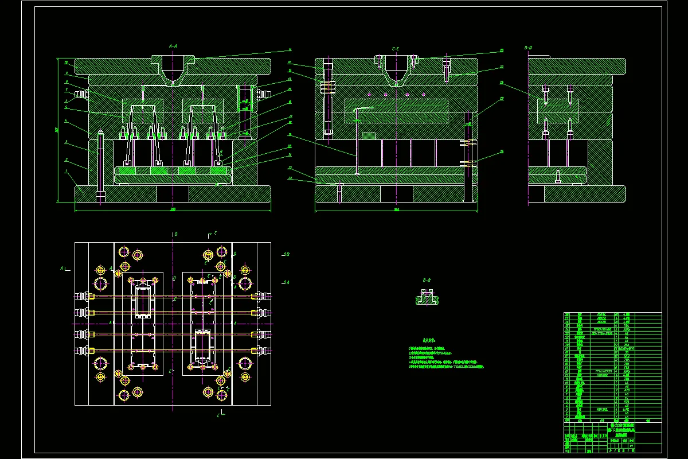Viewport: 688px width, 459px height.
Task: Select the technical requirements notes heading
Action: [429, 340]
